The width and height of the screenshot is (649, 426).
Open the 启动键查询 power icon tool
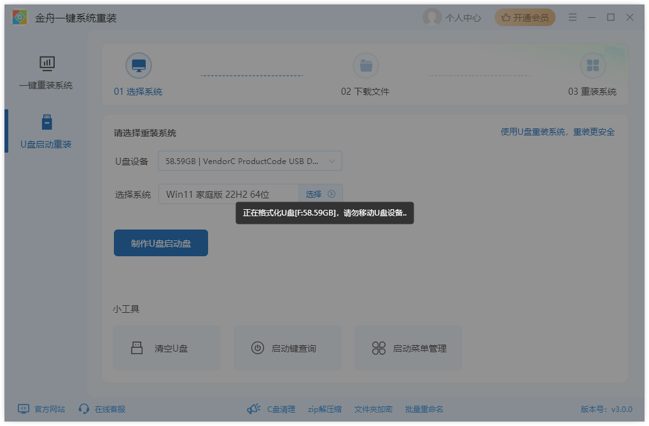258,348
